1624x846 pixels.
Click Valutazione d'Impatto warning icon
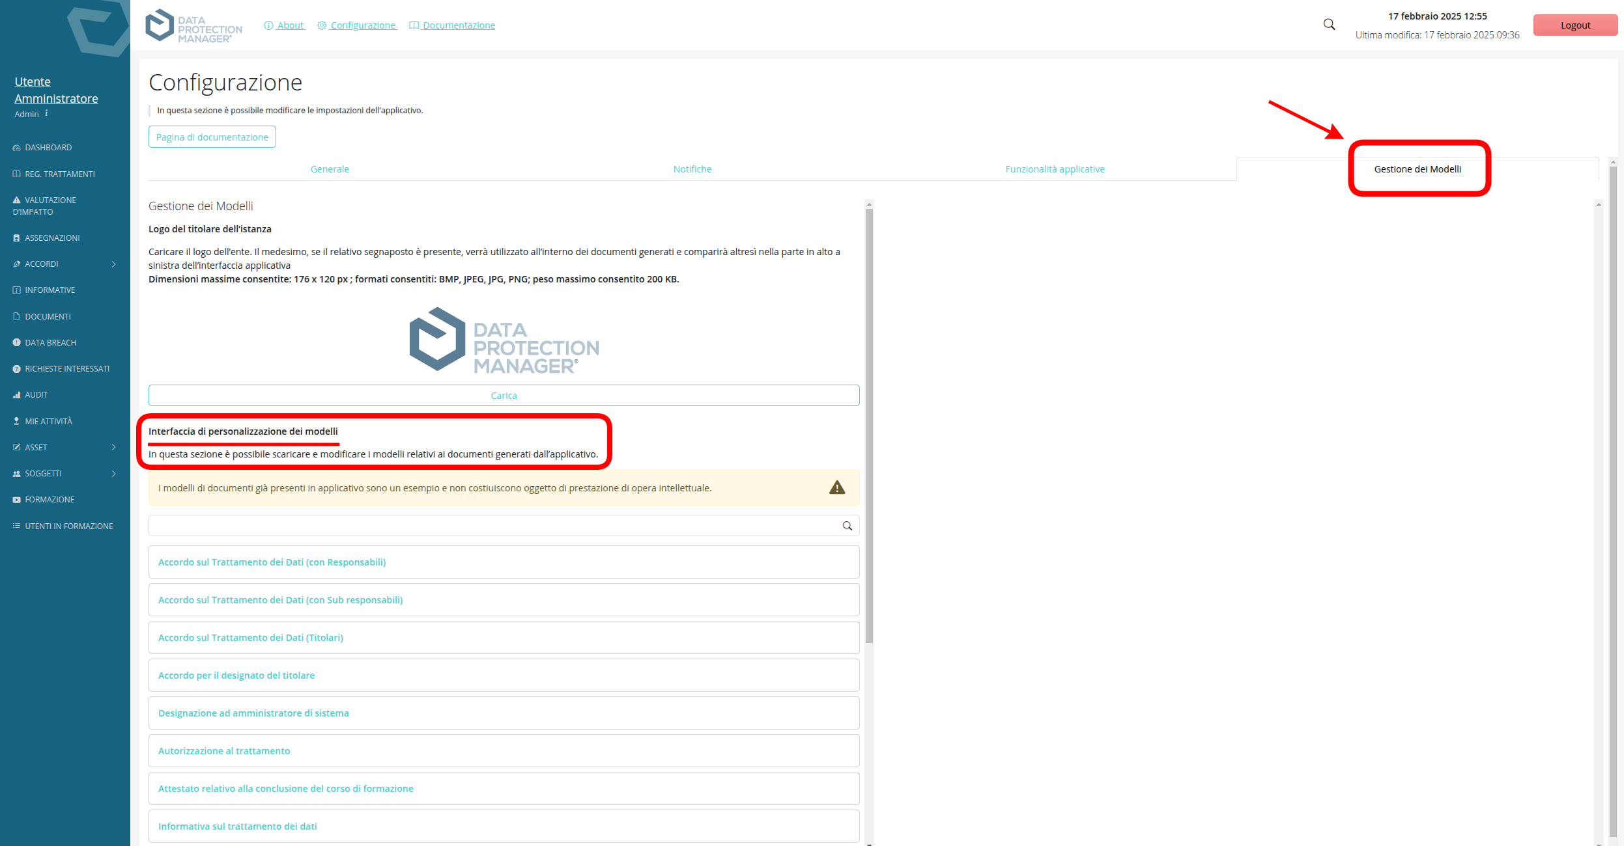click(x=16, y=200)
